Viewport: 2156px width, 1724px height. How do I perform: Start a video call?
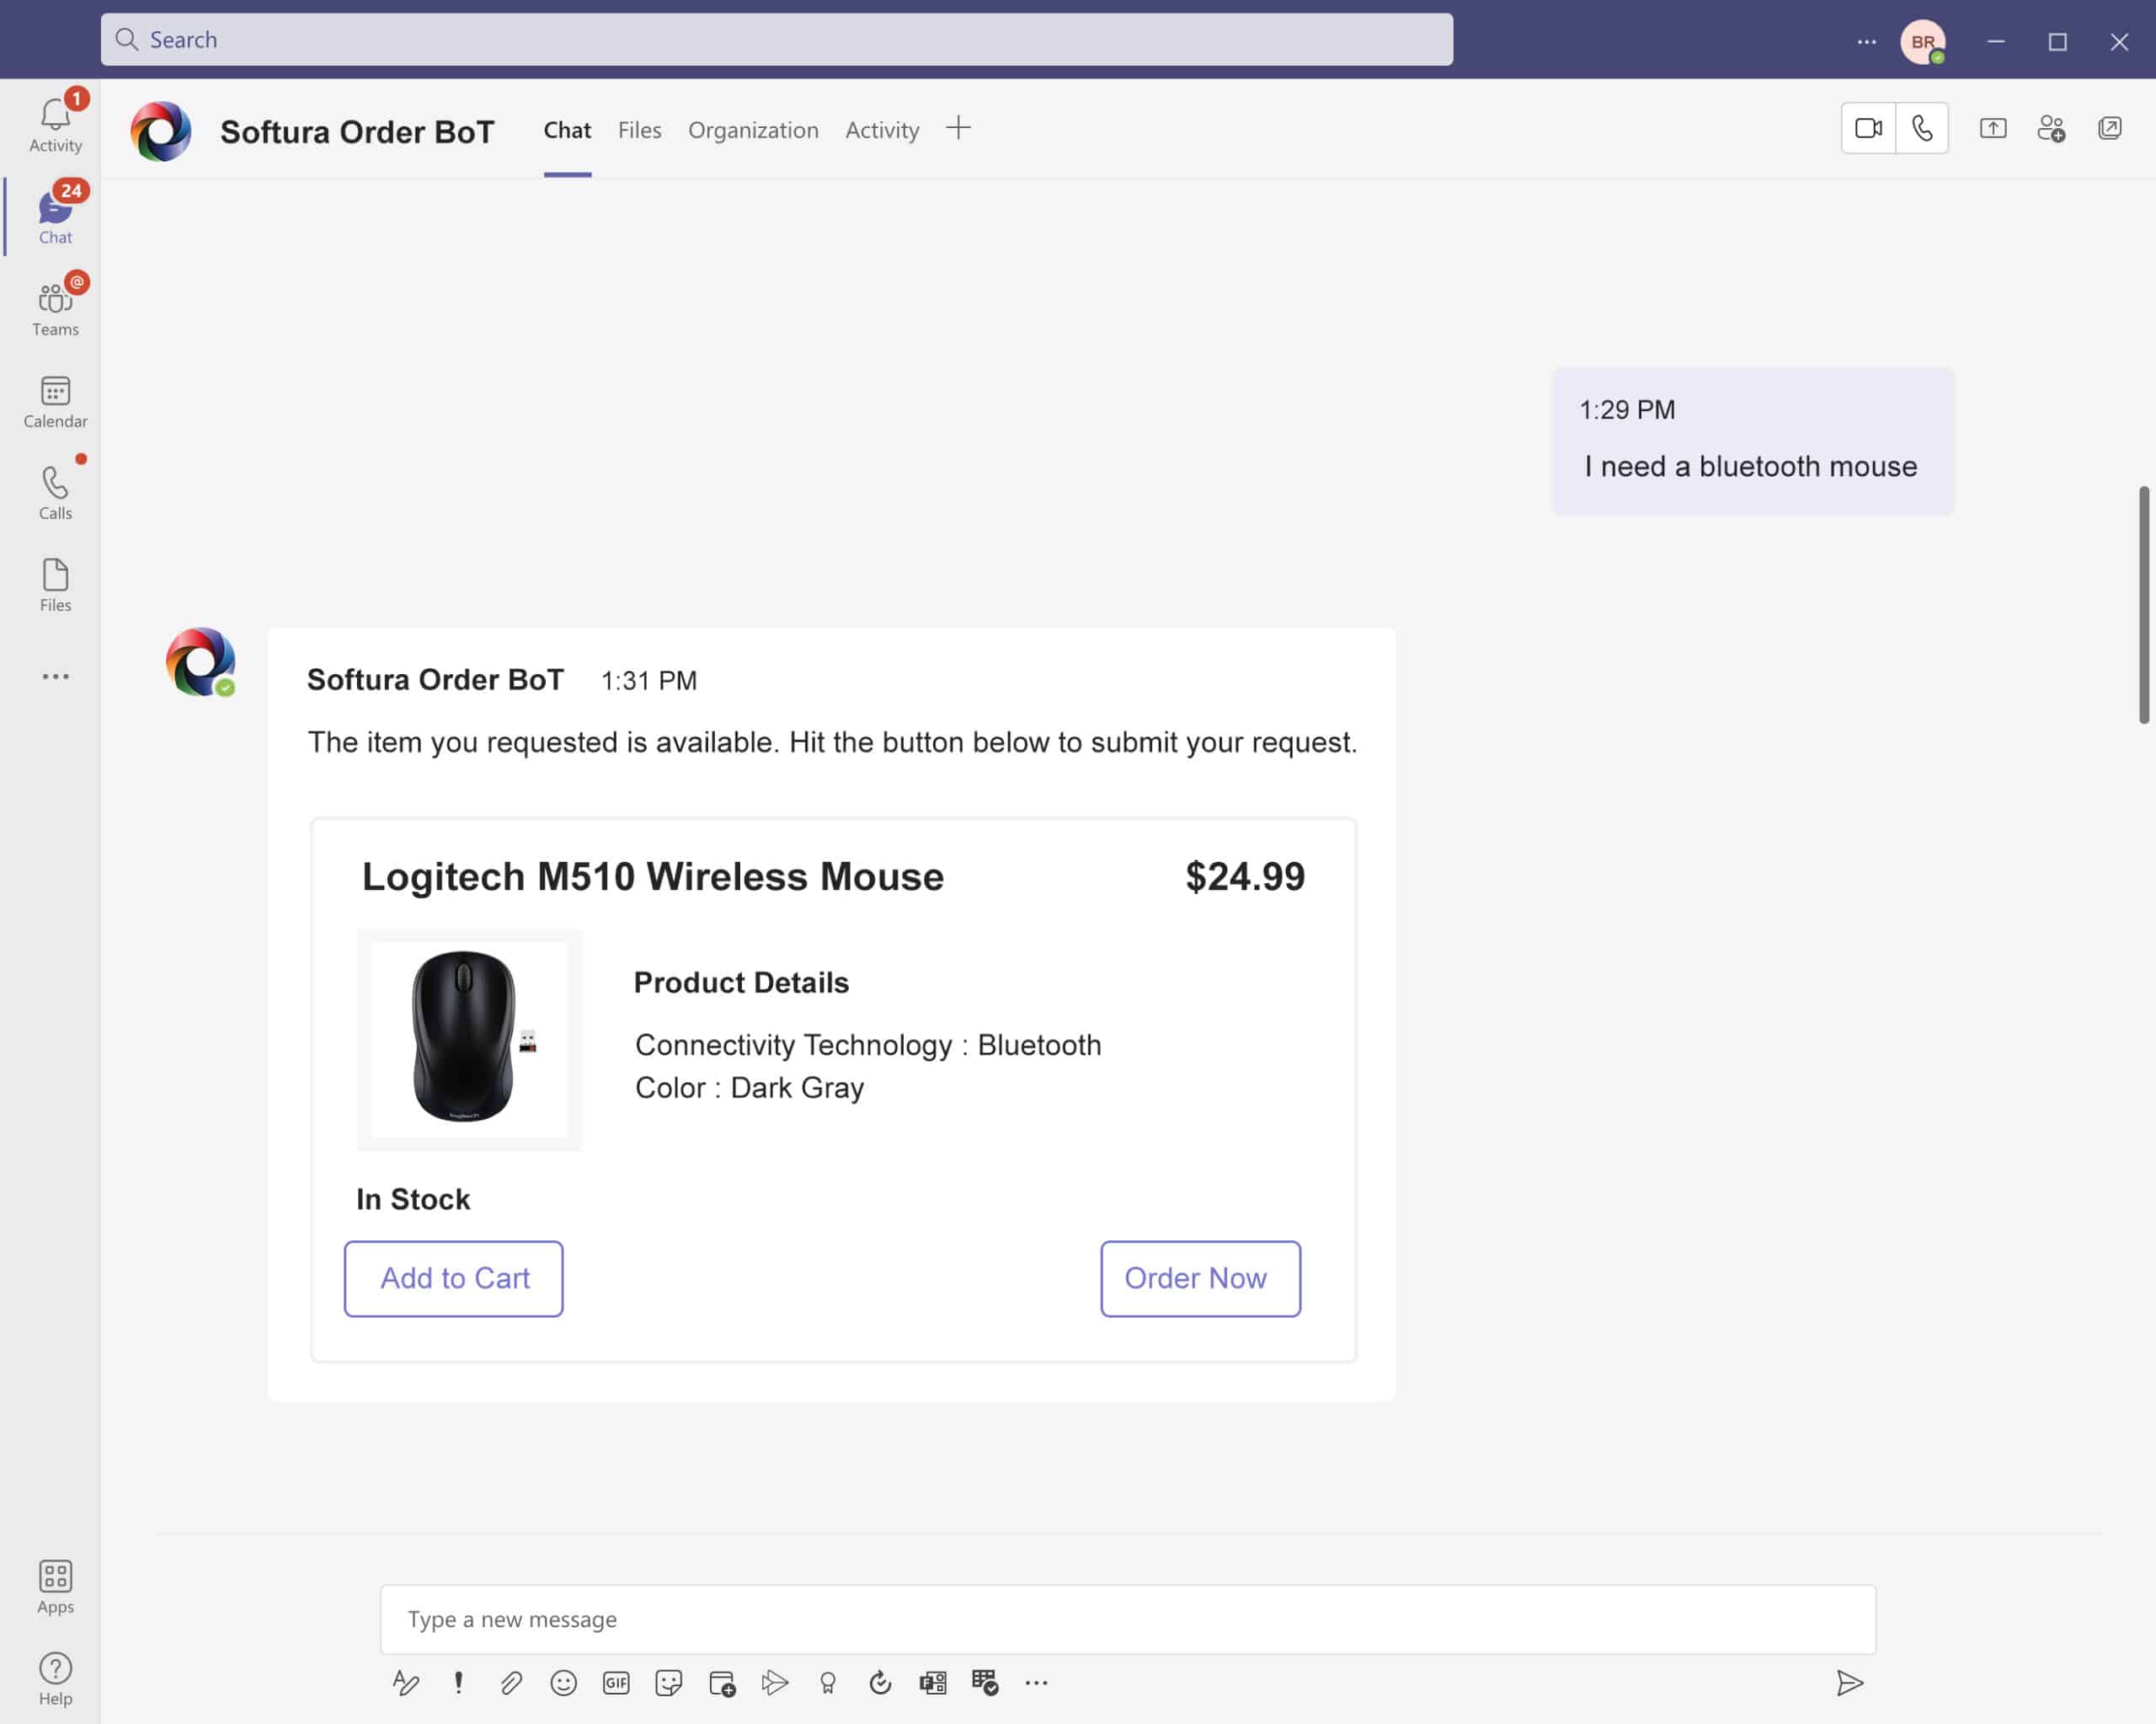pyautogui.click(x=1868, y=128)
